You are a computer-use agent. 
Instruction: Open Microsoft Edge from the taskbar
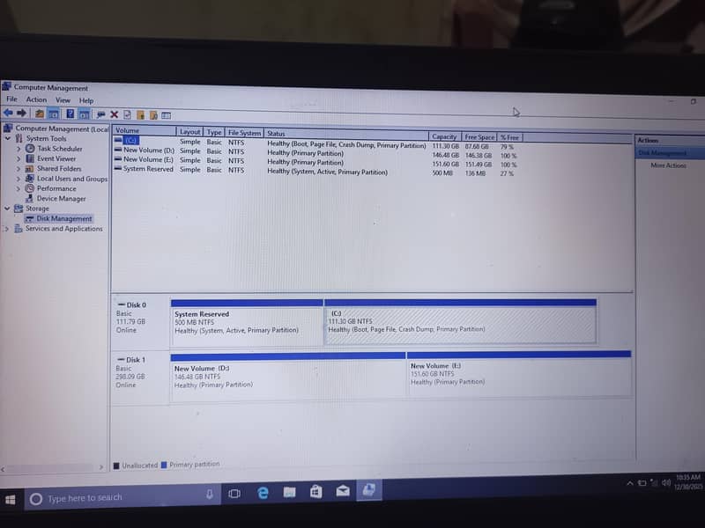pyautogui.click(x=263, y=494)
